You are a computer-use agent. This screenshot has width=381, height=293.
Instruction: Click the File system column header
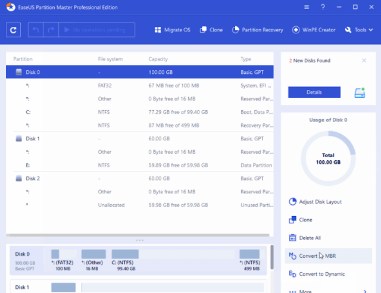click(x=110, y=59)
